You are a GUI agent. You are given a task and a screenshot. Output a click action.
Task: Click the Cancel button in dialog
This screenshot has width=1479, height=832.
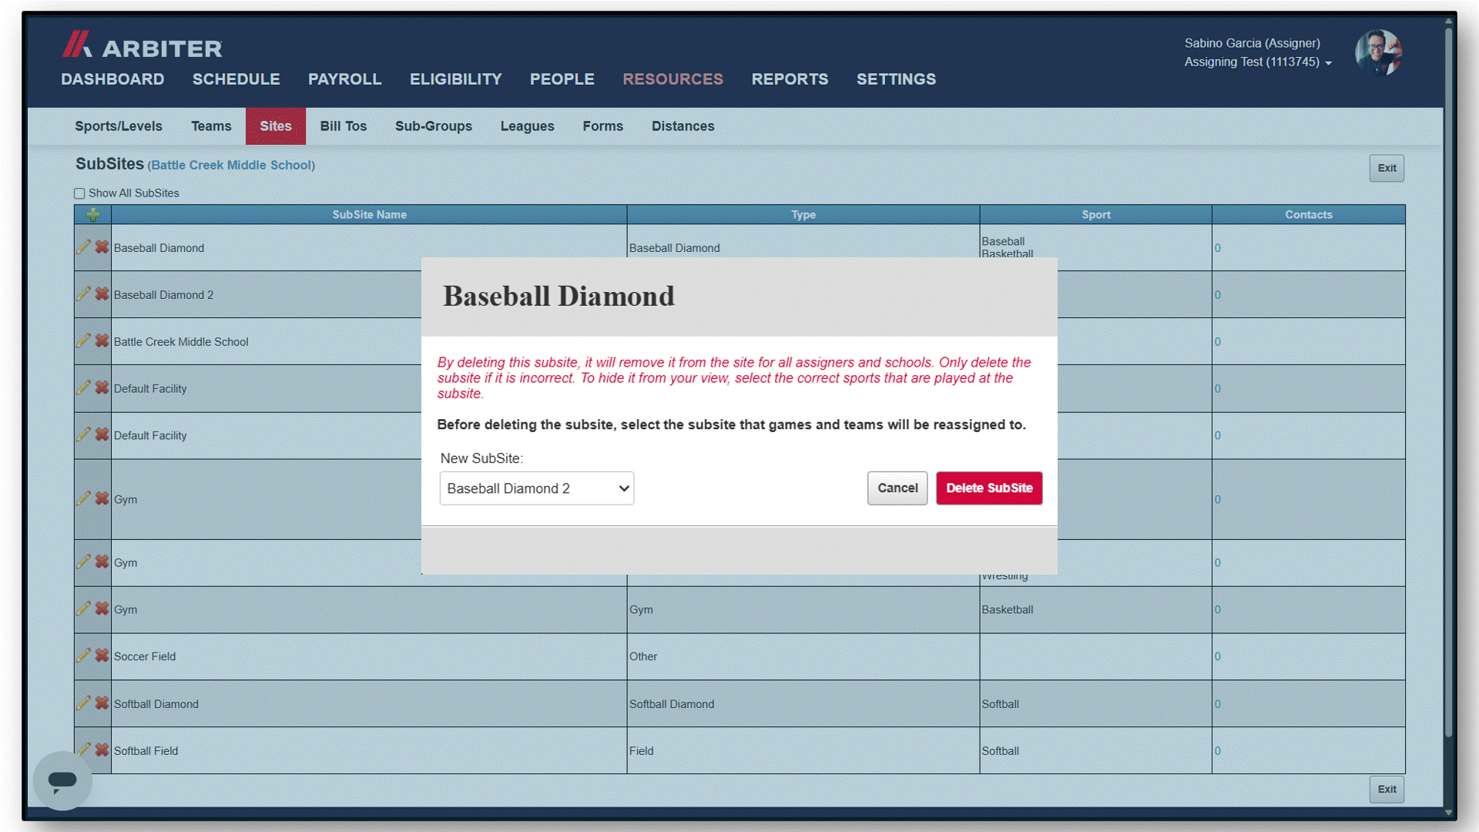897,488
